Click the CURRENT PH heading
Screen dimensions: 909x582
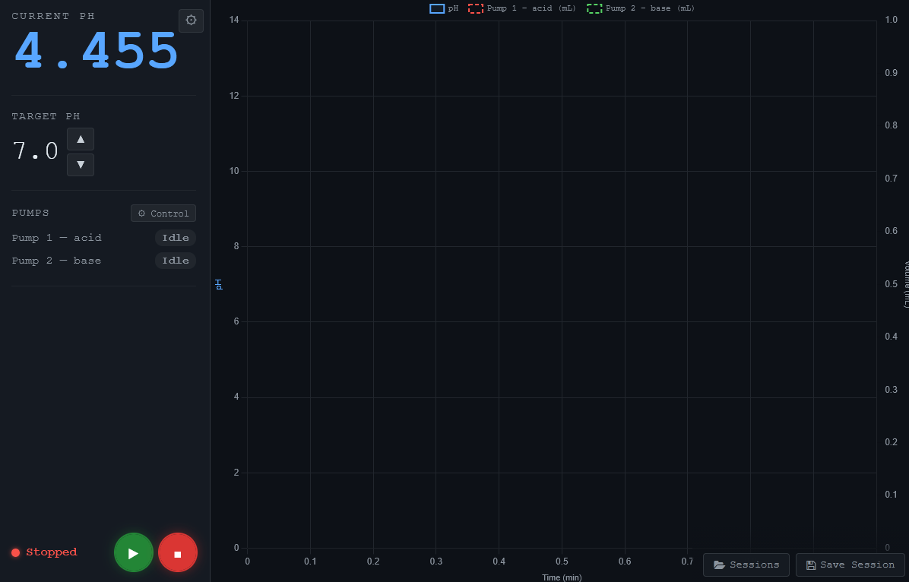pyautogui.click(x=53, y=16)
